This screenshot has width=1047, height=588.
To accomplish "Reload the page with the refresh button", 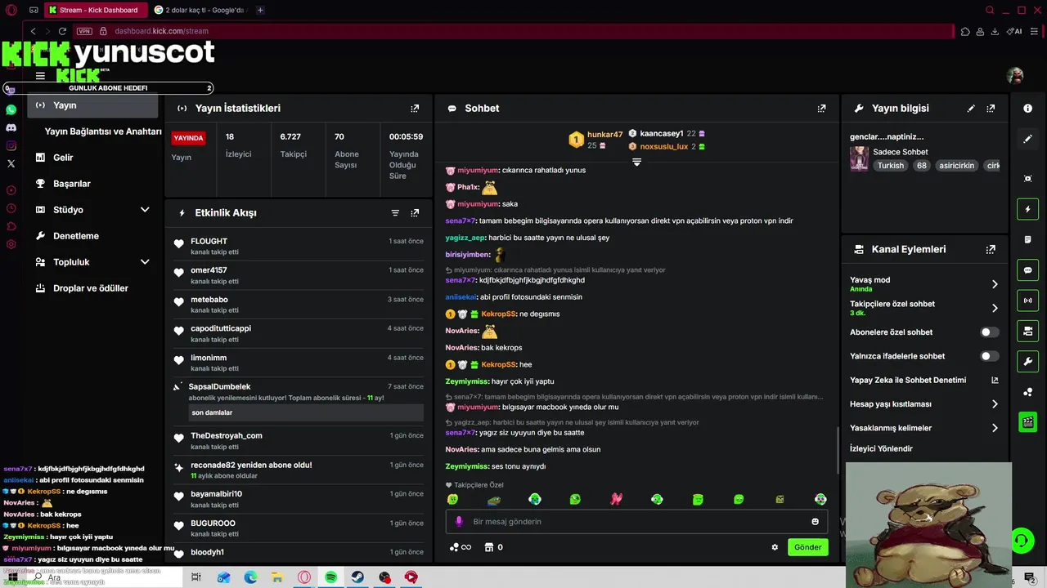I will coord(62,31).
